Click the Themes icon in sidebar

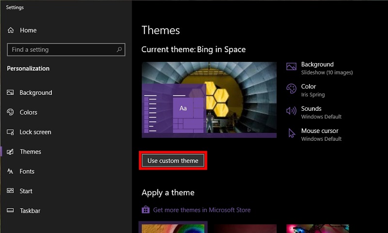[10, 152]
